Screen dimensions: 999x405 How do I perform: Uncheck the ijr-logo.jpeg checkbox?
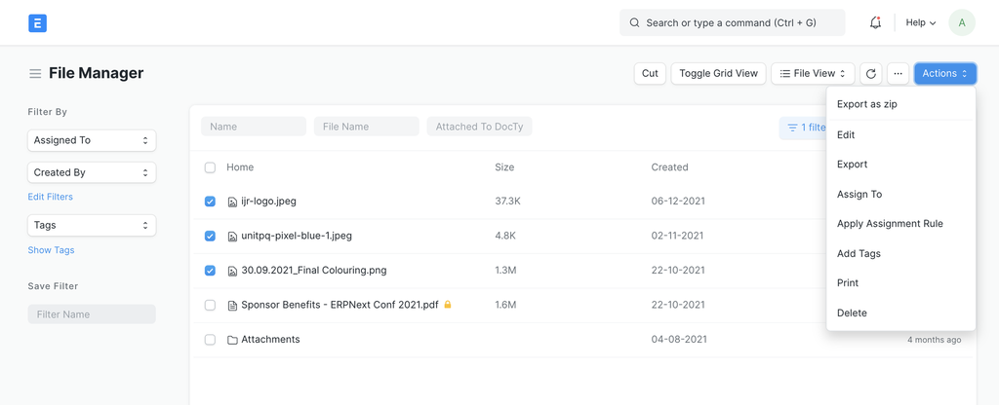point(210,202)
